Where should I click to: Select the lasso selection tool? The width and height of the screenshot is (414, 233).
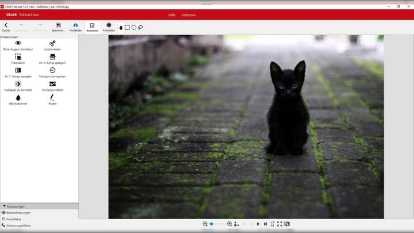(x=140, y=27)
